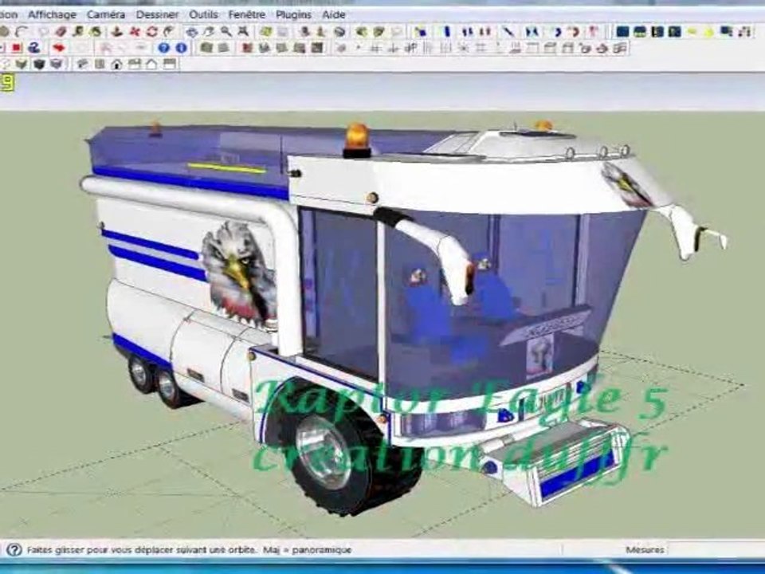Open the Aide menu

pyautogui.click(x=334, y=14)
